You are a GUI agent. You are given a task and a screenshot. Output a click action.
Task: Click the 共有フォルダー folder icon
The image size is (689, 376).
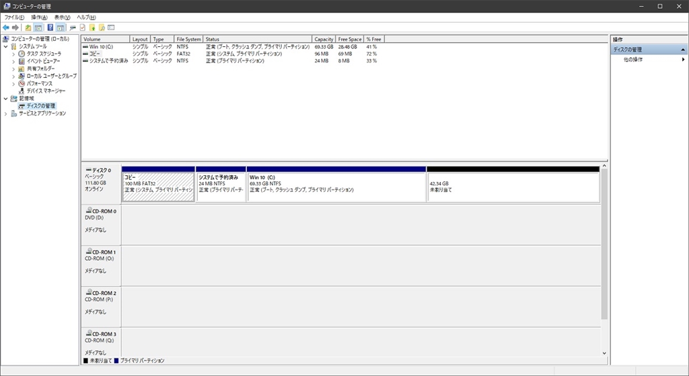coord(22,68)
